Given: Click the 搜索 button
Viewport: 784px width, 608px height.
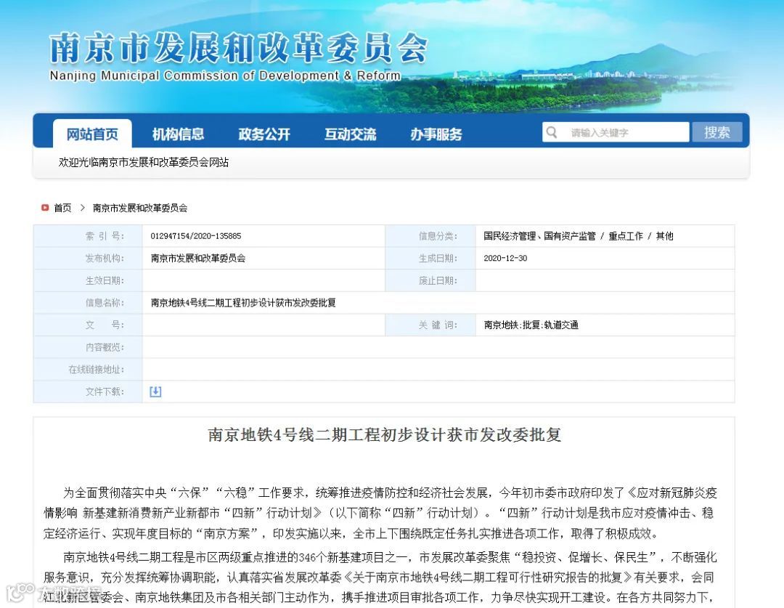Looking at the screenshot, I should (717, 132).
